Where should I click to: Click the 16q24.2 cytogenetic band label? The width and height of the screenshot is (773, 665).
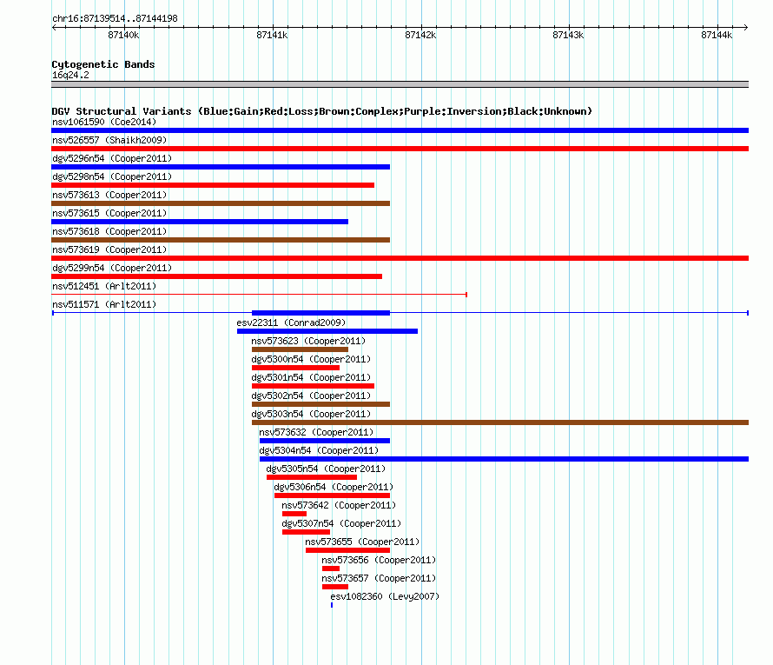[x=70, y=75]
